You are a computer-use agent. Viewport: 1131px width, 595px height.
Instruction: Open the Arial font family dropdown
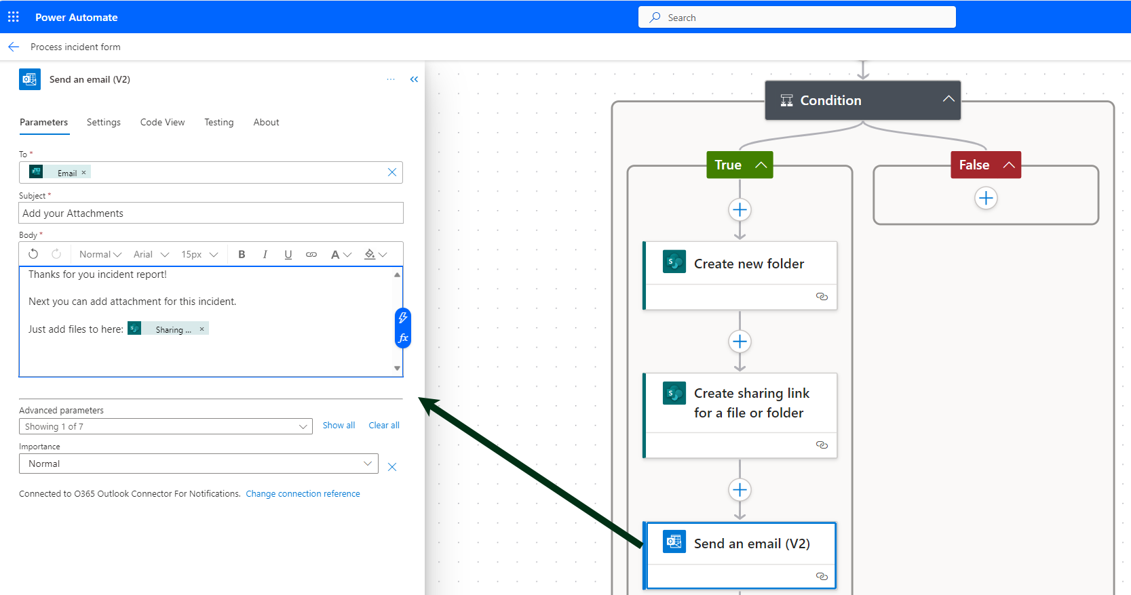click(151, 254)
